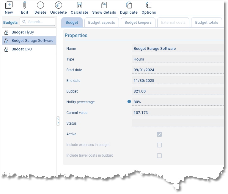228x194 pixels.
Task: Click the Name field value
Action: click(178, 48)
